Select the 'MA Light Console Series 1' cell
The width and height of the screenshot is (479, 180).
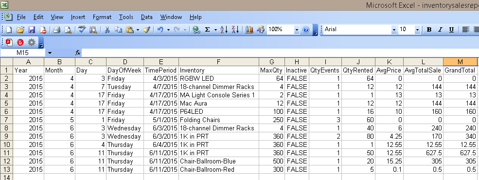point(219,95)
